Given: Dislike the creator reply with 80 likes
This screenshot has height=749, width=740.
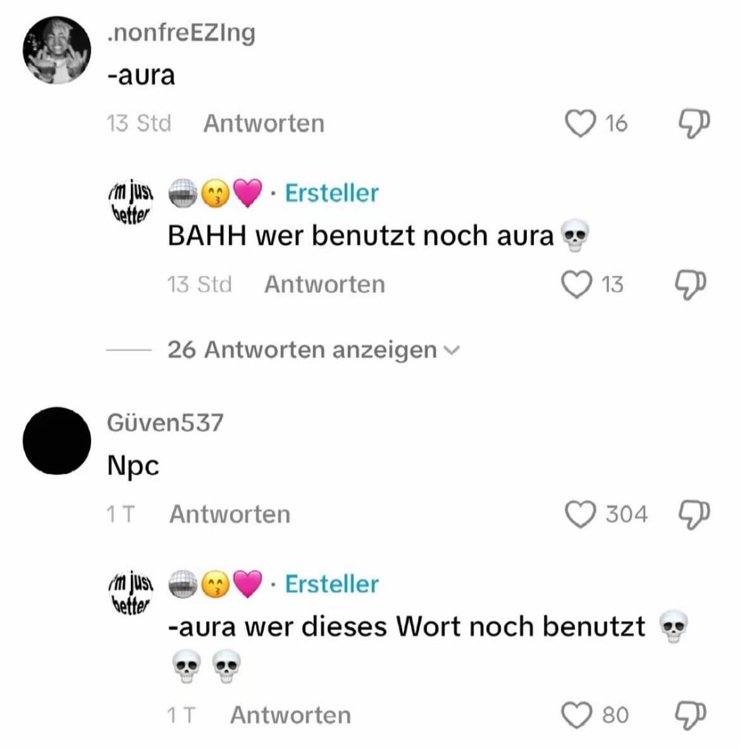Looking at the screenshot, I should coord(690,715).
